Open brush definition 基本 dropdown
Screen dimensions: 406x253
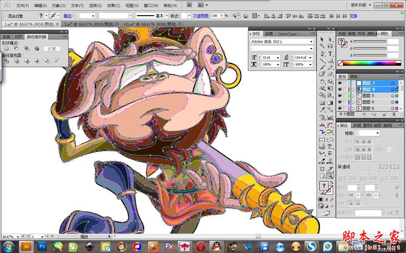point(167,16)
